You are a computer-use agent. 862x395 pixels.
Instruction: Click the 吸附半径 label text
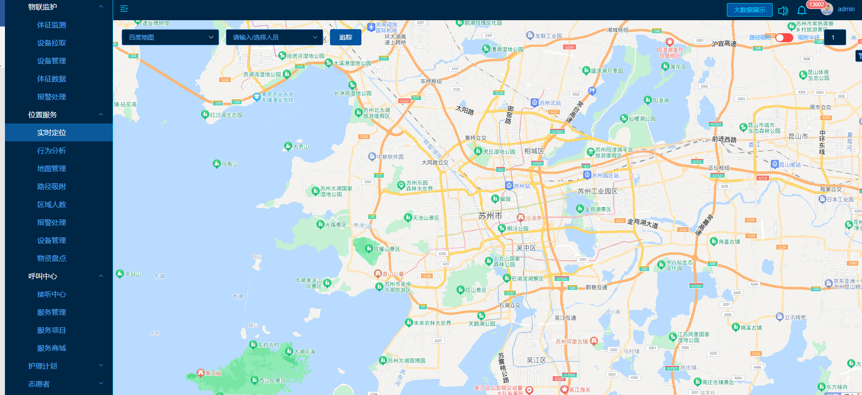(x=809, y=37)
